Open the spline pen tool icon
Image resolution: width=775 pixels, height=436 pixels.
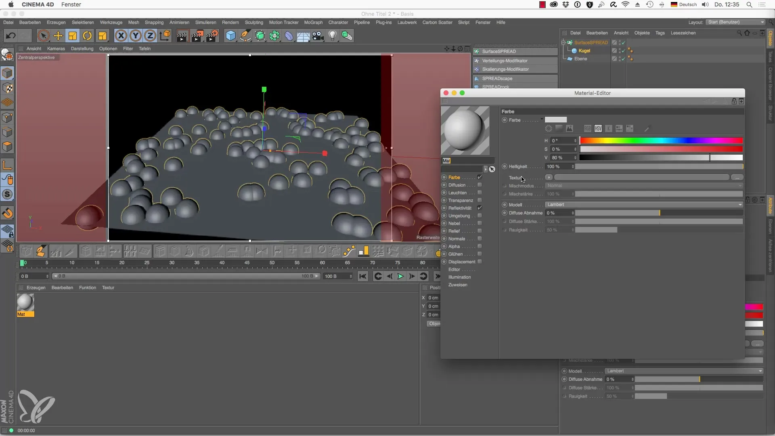pyautogui.click(x=245, y=36)
